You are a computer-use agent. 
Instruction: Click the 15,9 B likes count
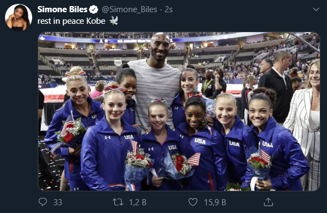point(215,202)
